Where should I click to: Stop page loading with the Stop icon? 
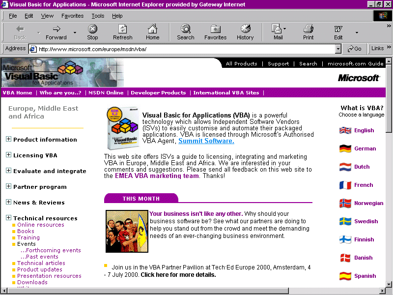(x=92, y=29)
